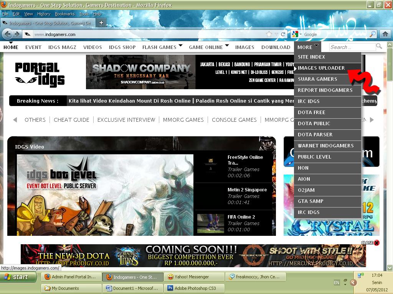Go to the EVENT page
Screen dimensions: 393x294
(x=33, y=47)
